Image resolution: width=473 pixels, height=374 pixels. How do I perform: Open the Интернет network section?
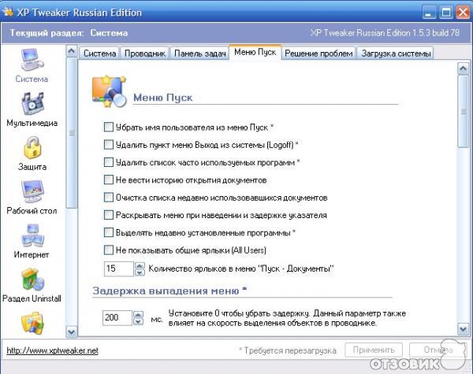click(32, 235)
